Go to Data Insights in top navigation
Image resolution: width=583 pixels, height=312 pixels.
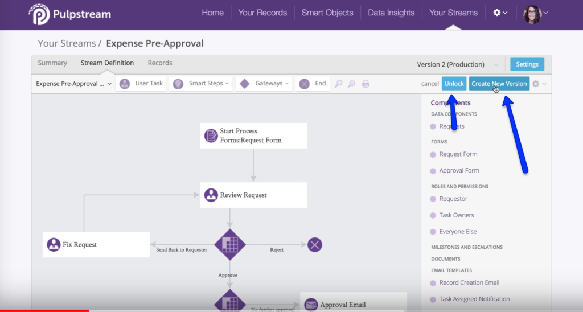pos(391,13)
